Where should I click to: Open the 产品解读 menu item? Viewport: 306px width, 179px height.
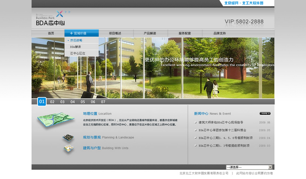pos(150,33)
